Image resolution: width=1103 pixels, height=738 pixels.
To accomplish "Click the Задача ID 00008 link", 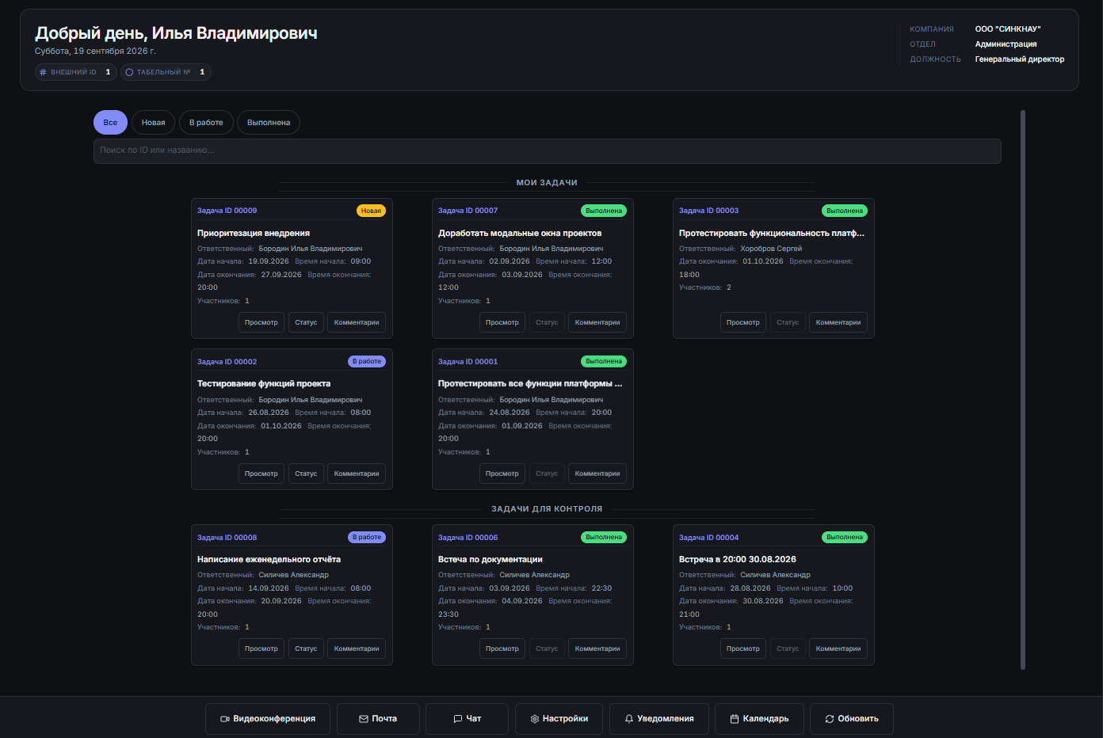I will click(227, 538).
